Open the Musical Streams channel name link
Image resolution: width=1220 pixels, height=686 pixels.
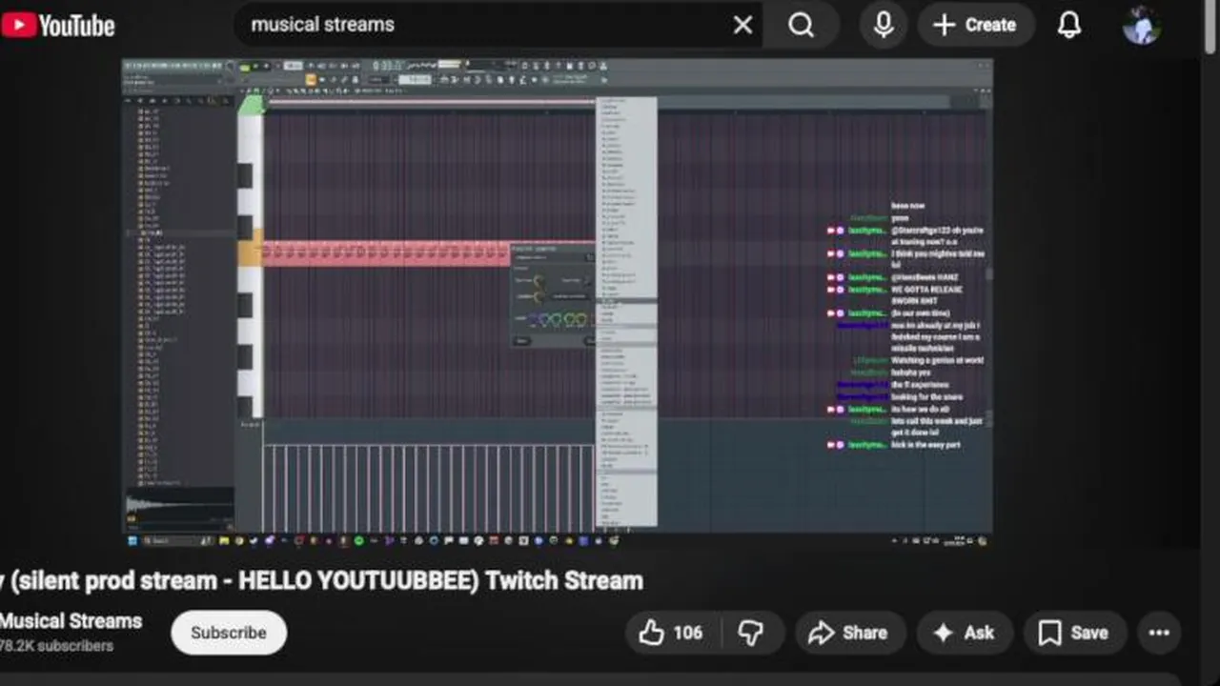(x=71, y=621)
